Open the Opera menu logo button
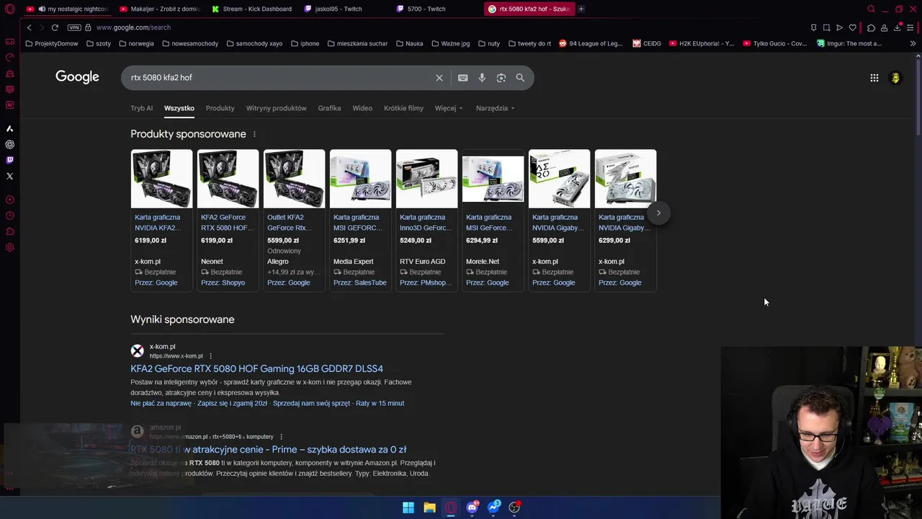The image size is (922, 519). pos(9,9)
